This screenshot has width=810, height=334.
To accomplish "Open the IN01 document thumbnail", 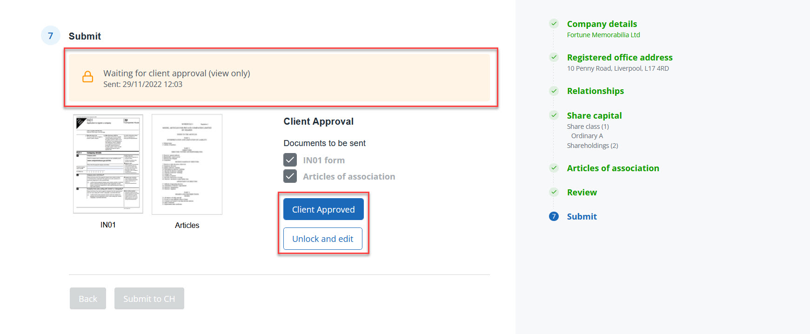I will [108, 164].
